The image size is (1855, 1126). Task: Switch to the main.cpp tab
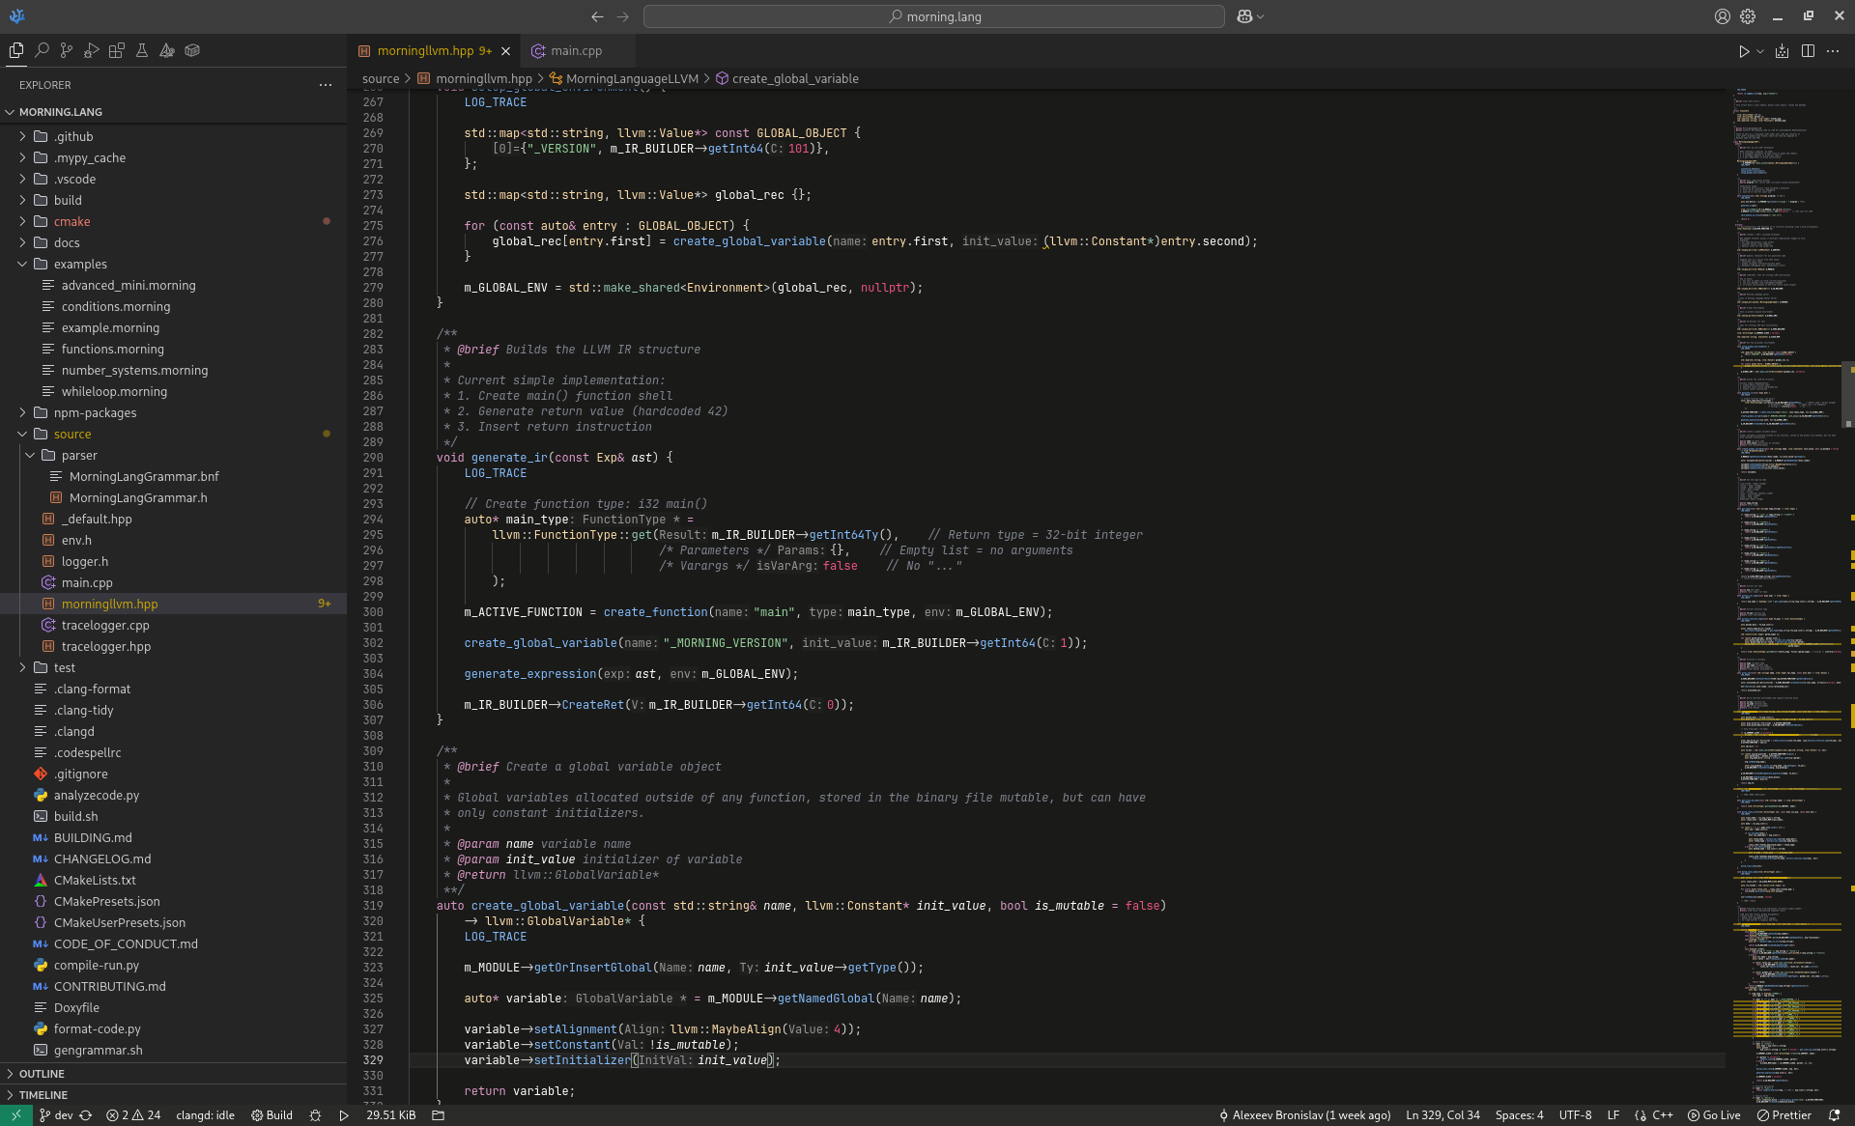[576, 51]
